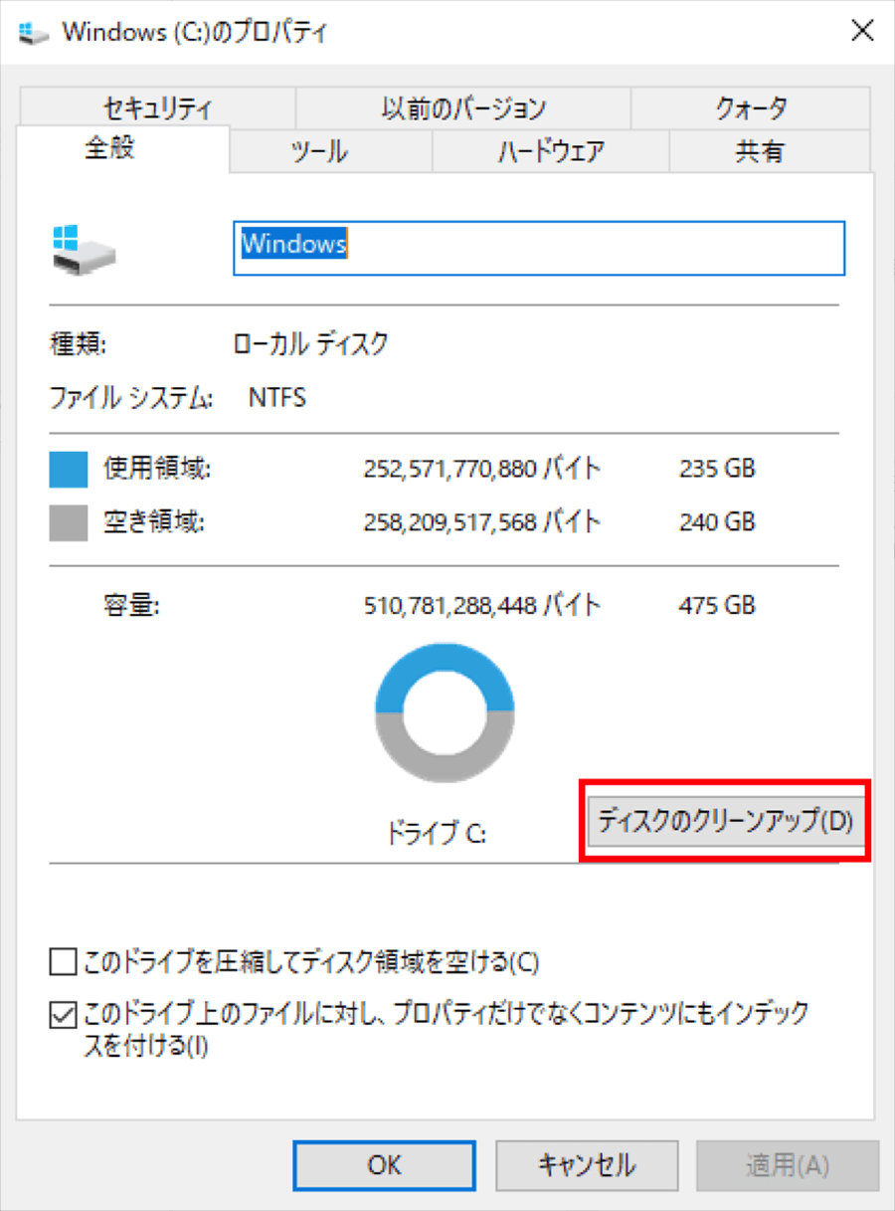The height and width of the screenshot is (1211, 895).
Task: Click the title bar drive icon
Action: (34, 32)
